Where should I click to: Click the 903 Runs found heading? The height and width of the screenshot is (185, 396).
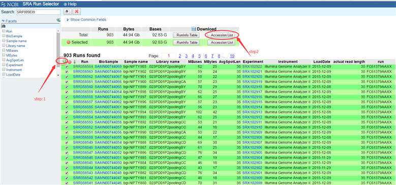(82, 55)
